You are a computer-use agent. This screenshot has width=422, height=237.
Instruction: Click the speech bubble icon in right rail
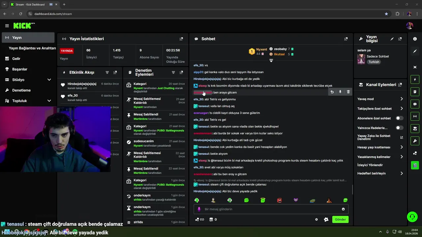pyautogui.click(x=415, y=104)
